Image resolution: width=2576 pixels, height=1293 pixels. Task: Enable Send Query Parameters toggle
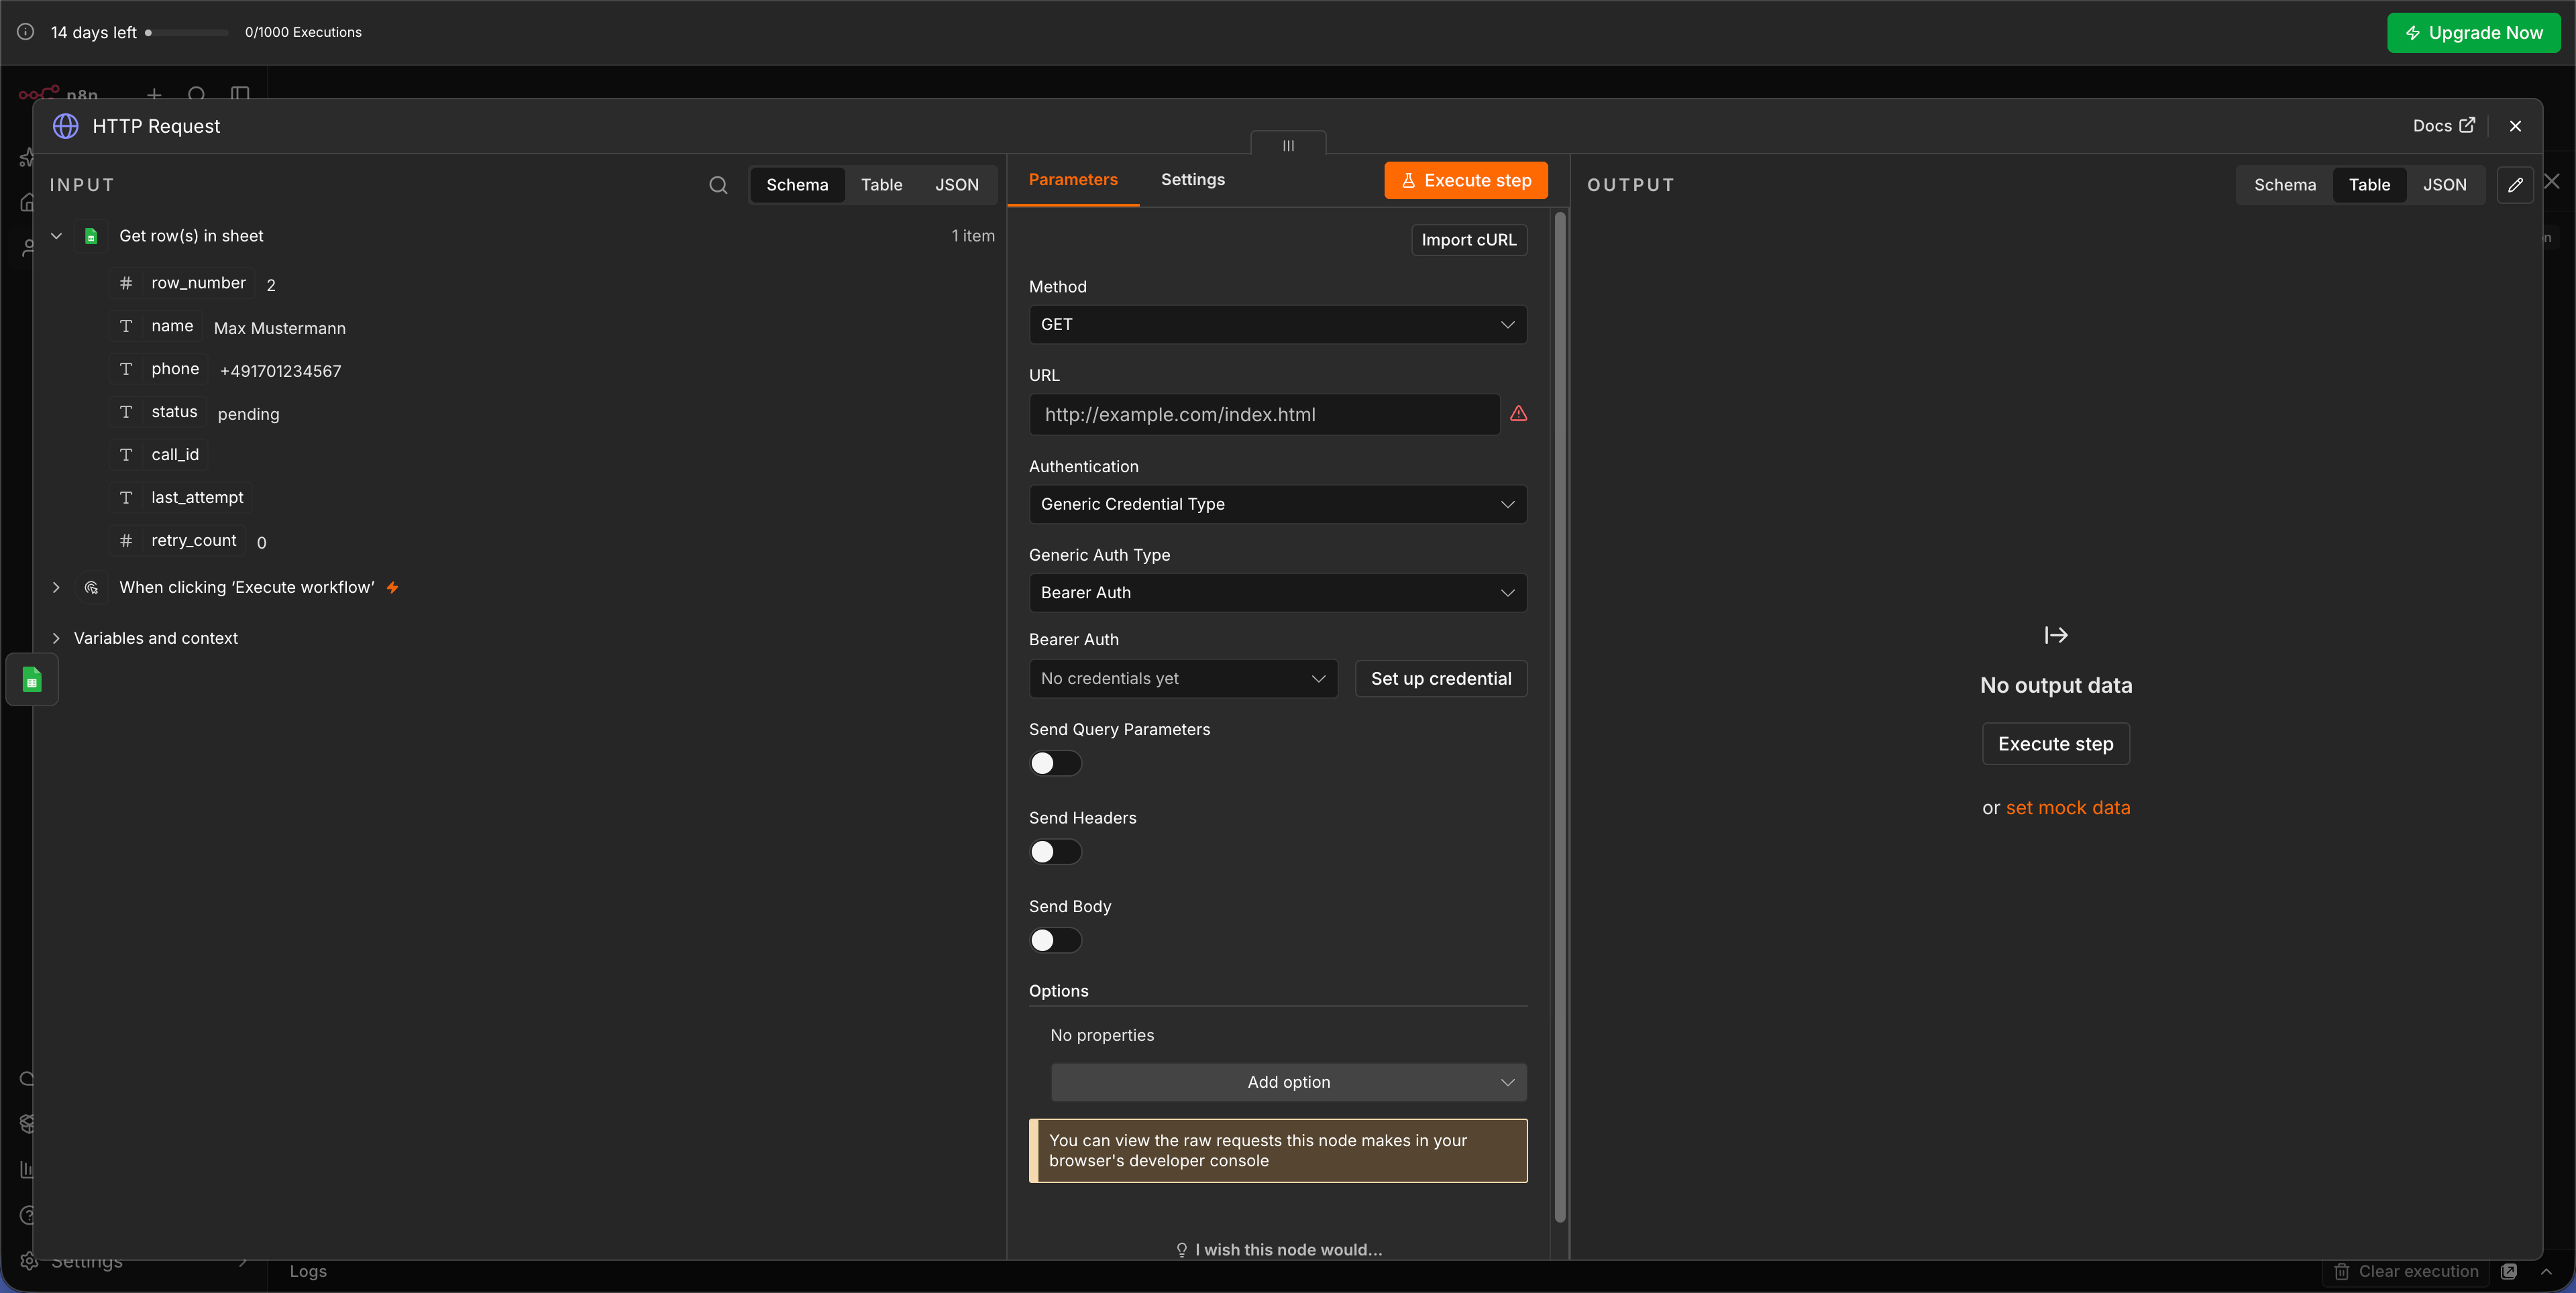(1055, 764)
